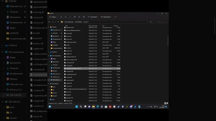Screen dimensions: 216x121
Task: Refresh the current folder view
Action: click(151, 22)
